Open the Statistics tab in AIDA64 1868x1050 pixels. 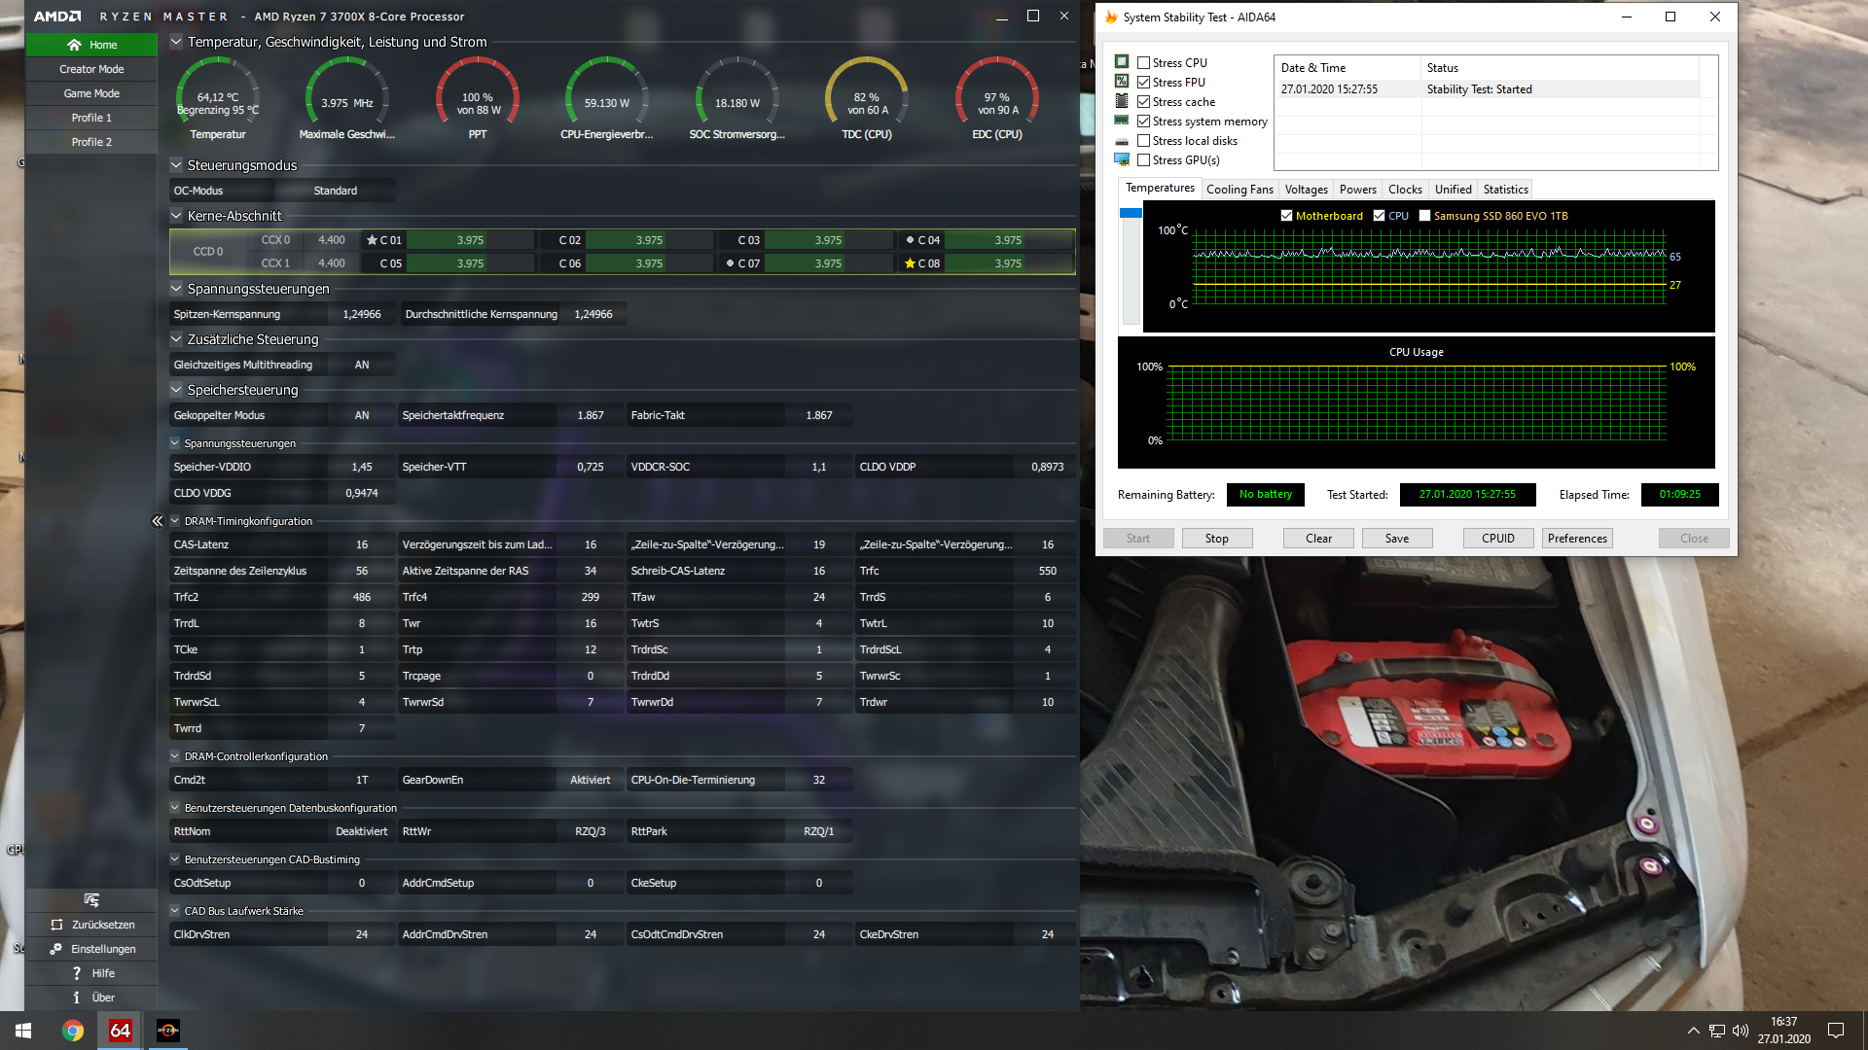pos(1505,190)
